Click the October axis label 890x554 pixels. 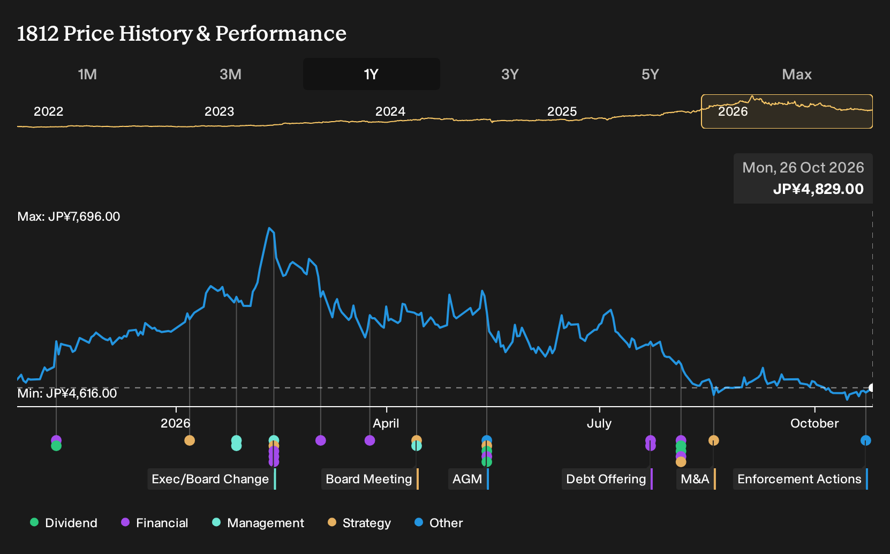coord(814,423)
